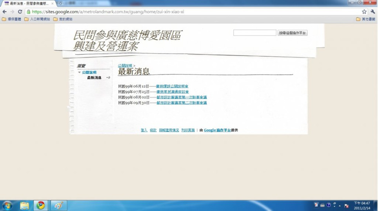Focus the site search text box
The height and width of the screenshot is (211, 378).
[x=254, y=33]
